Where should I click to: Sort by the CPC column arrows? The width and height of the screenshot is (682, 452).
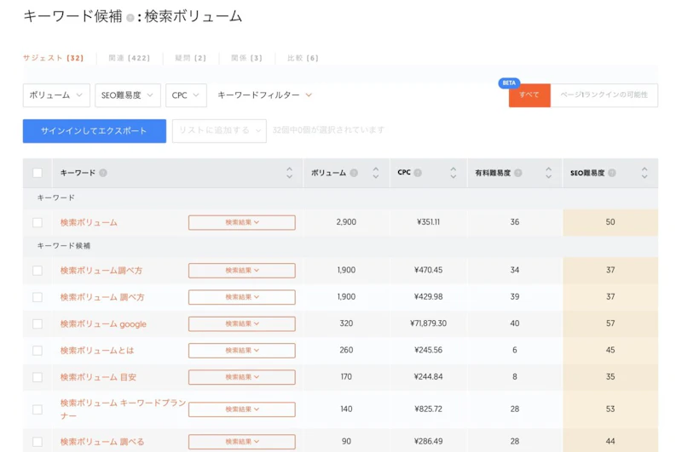(x=454, y=173)
